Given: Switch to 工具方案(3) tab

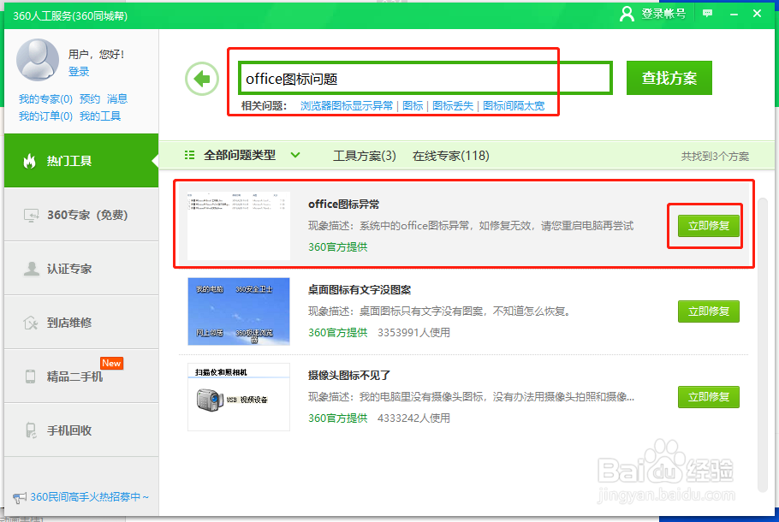Looking at the screenshot, I should (x=364, y=156).
